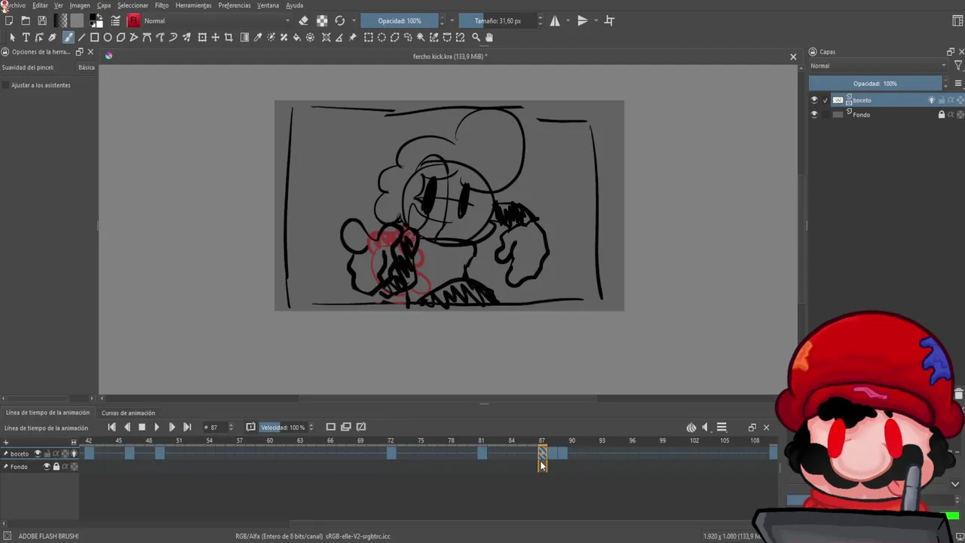Choose the Elliptical Selection tool

381,37
